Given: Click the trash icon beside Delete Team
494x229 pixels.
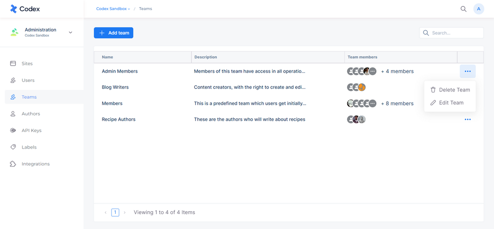Looking at the screenshot, I should point(433,90).
